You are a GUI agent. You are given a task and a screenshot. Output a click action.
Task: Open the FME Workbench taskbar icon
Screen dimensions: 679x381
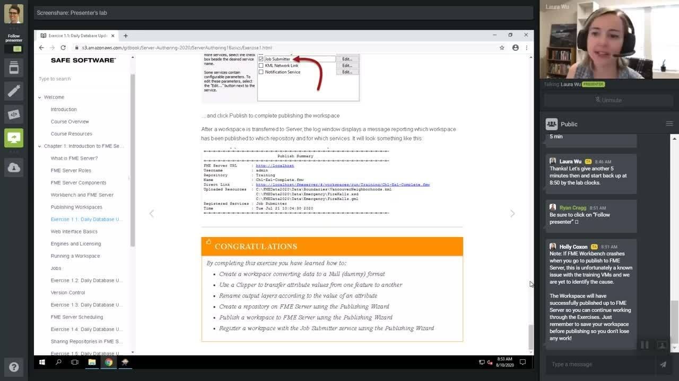pos(125,362)
